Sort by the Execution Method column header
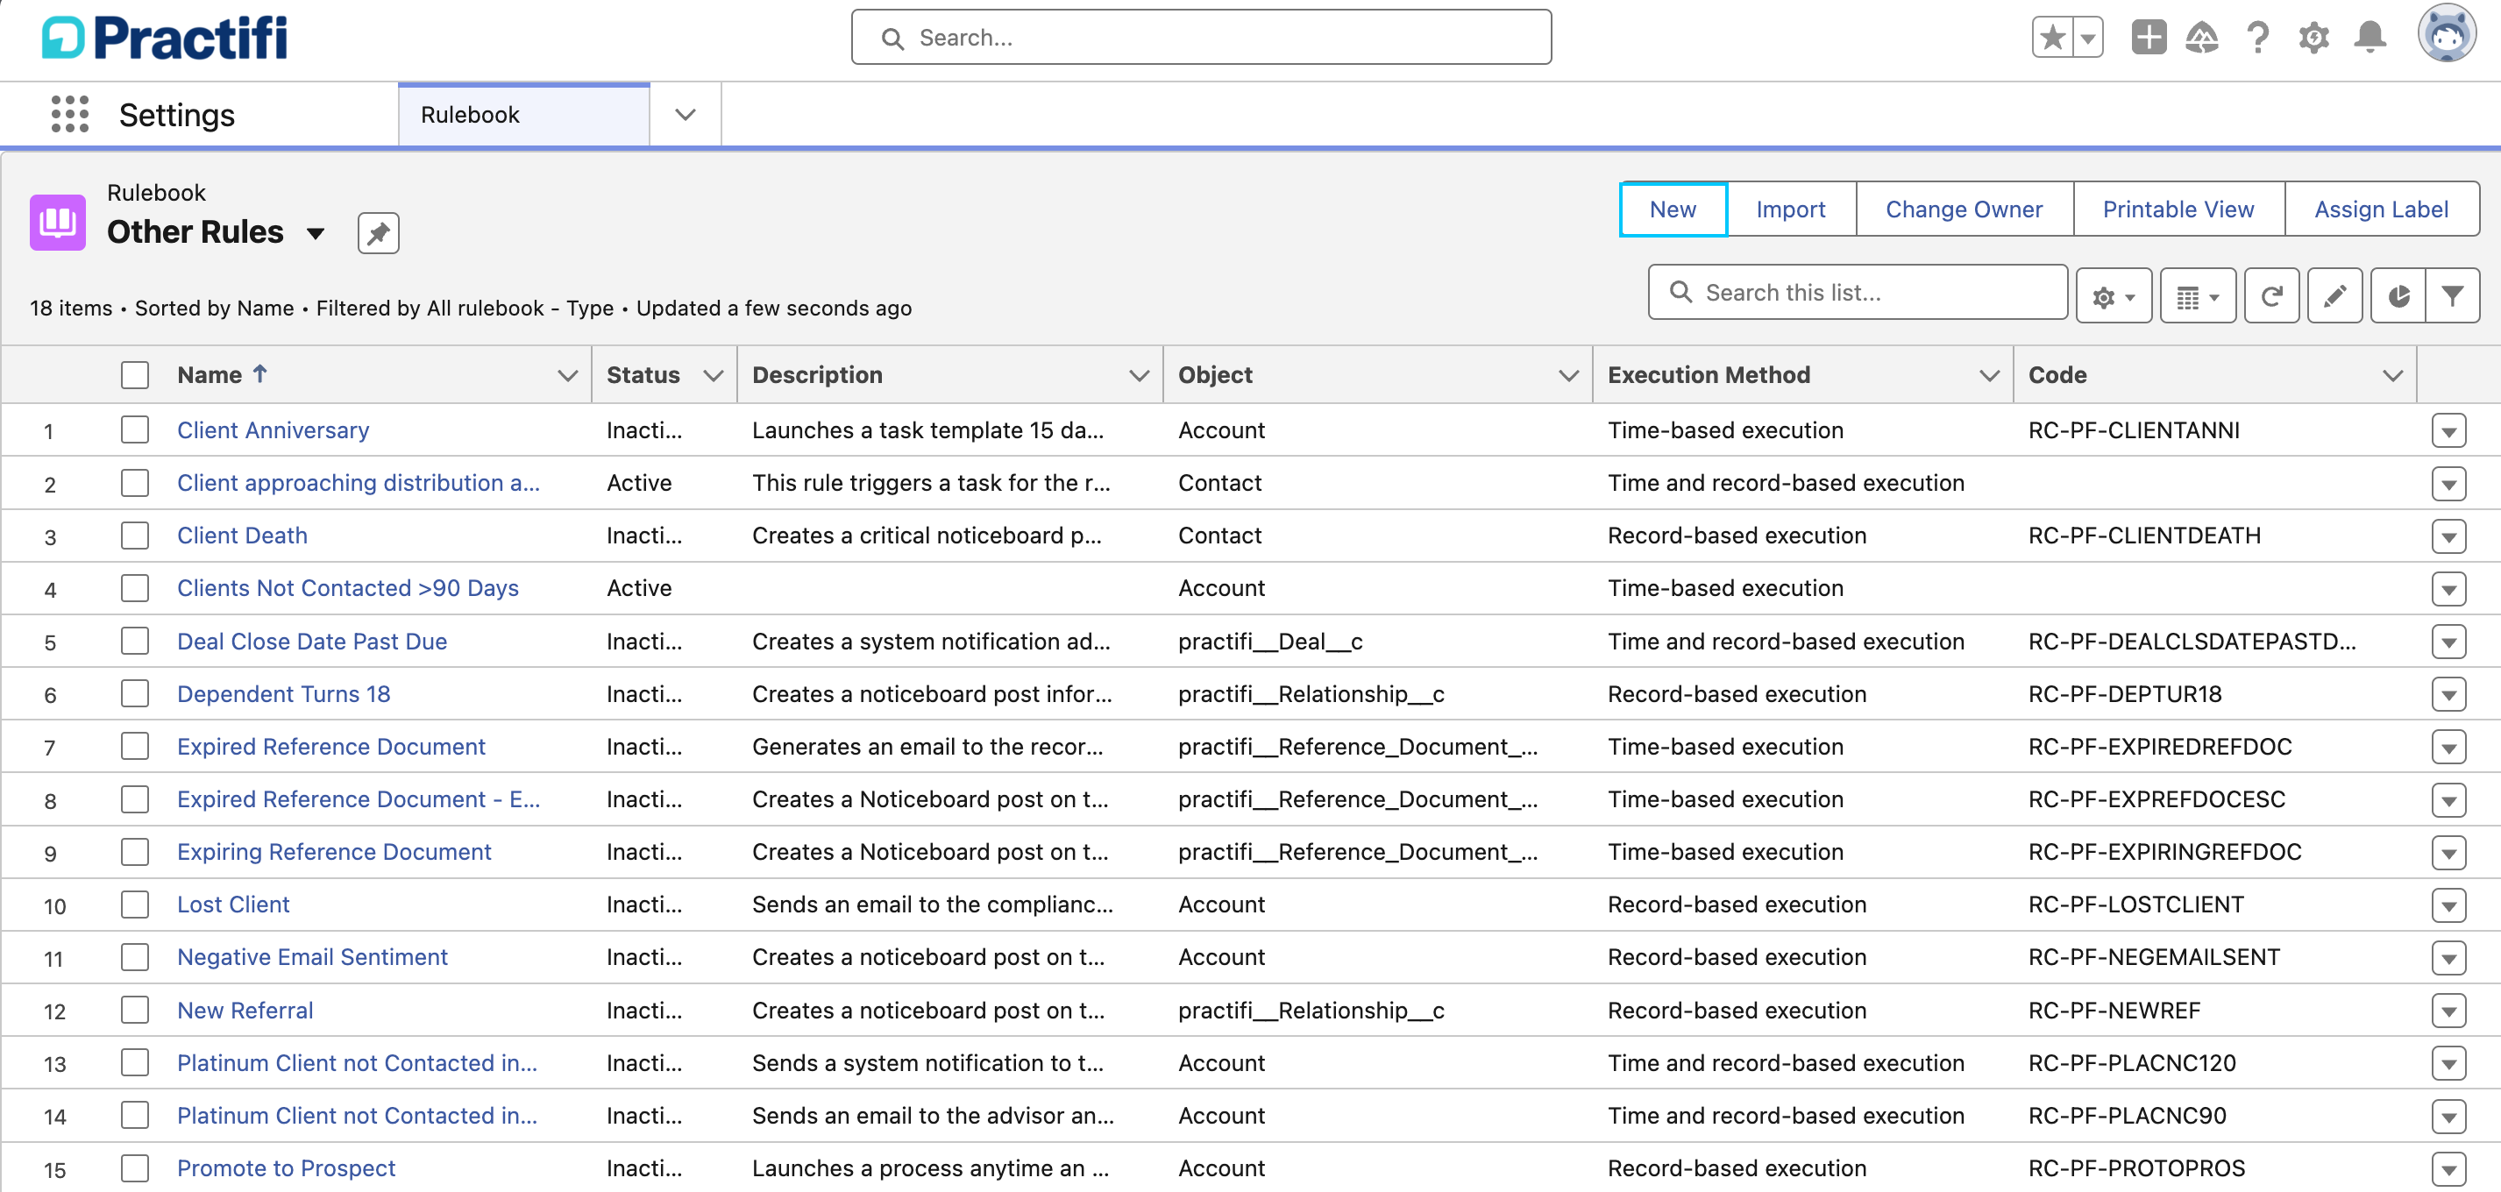The height and width of the screenshot is (1192, 2501). pyautogui.click(x=1709, y=374)
